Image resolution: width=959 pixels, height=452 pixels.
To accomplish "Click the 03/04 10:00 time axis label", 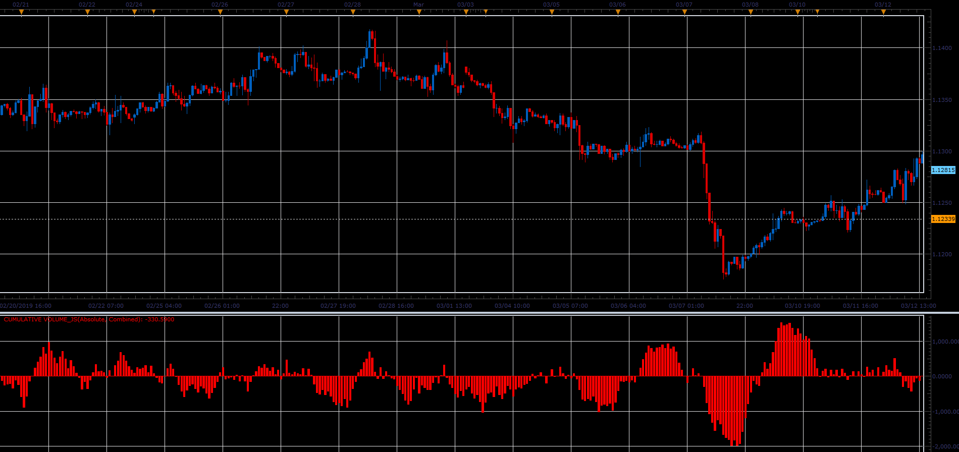I will (x=512, y=306).
